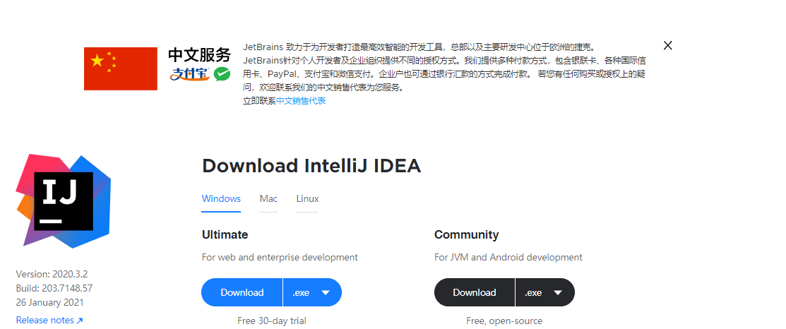Click the Build: 203.7148.57 text

(x=54, y=289)
